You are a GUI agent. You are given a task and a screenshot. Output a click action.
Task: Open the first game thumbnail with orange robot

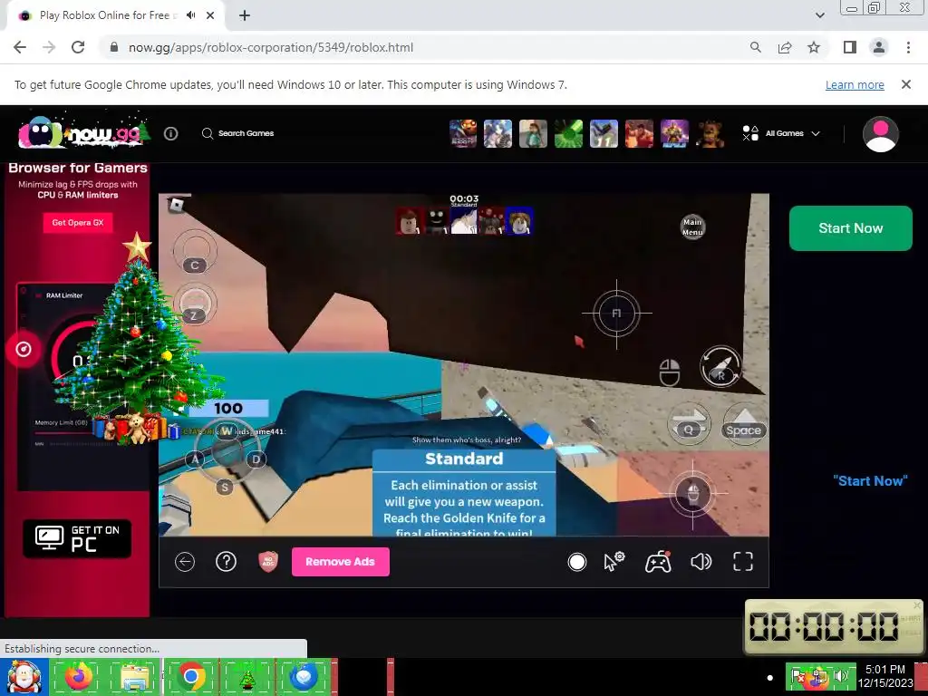(462, 133)
